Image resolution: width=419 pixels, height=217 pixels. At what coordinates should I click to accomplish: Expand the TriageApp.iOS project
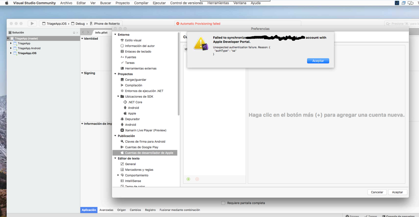tap(11, 53)
